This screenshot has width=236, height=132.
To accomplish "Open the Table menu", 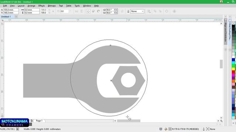I will pyautogui.click(x=69, y=6).
